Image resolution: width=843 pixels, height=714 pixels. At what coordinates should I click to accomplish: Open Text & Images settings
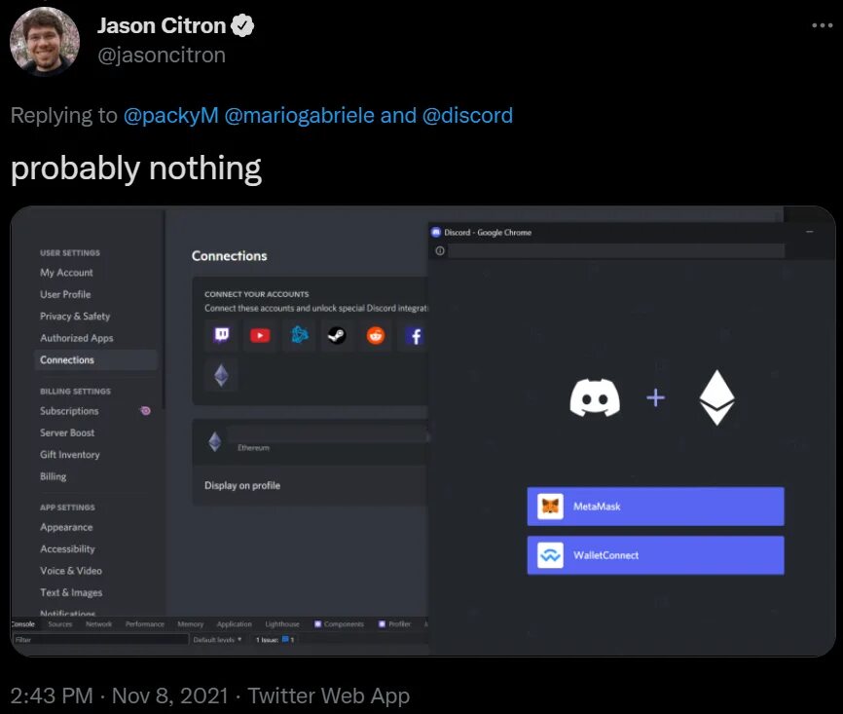click(71, 592)
